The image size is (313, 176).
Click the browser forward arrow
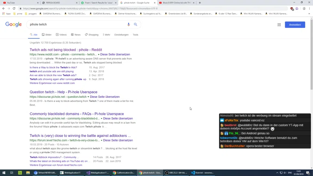pyautogui.click(x=9, y=9)
